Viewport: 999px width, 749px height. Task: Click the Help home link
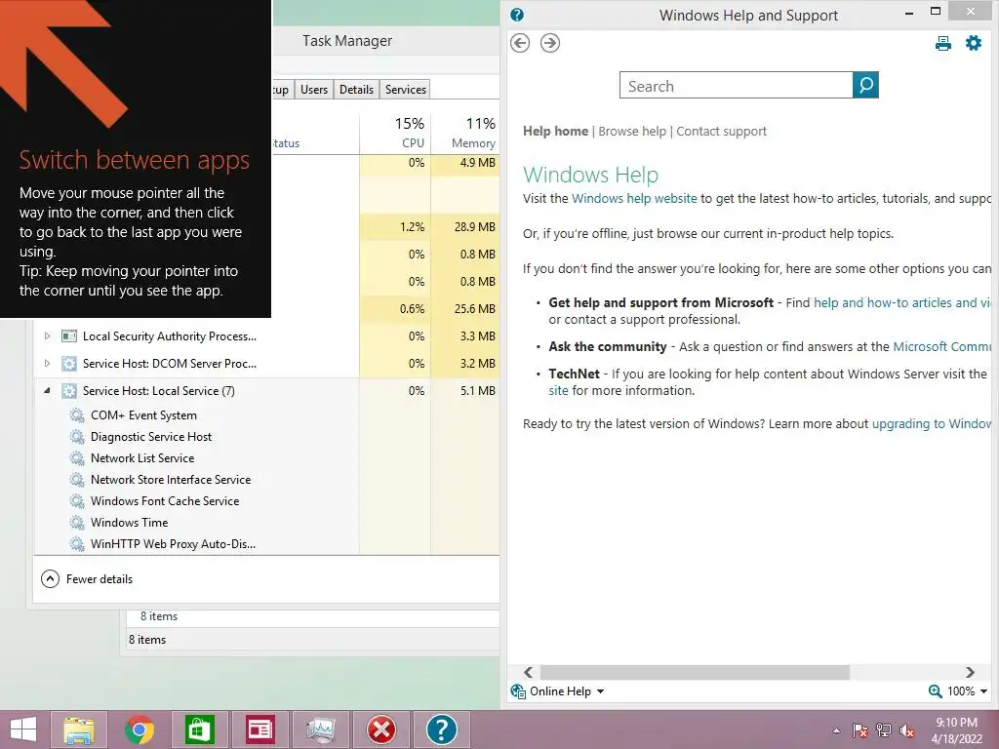[555, 132]
